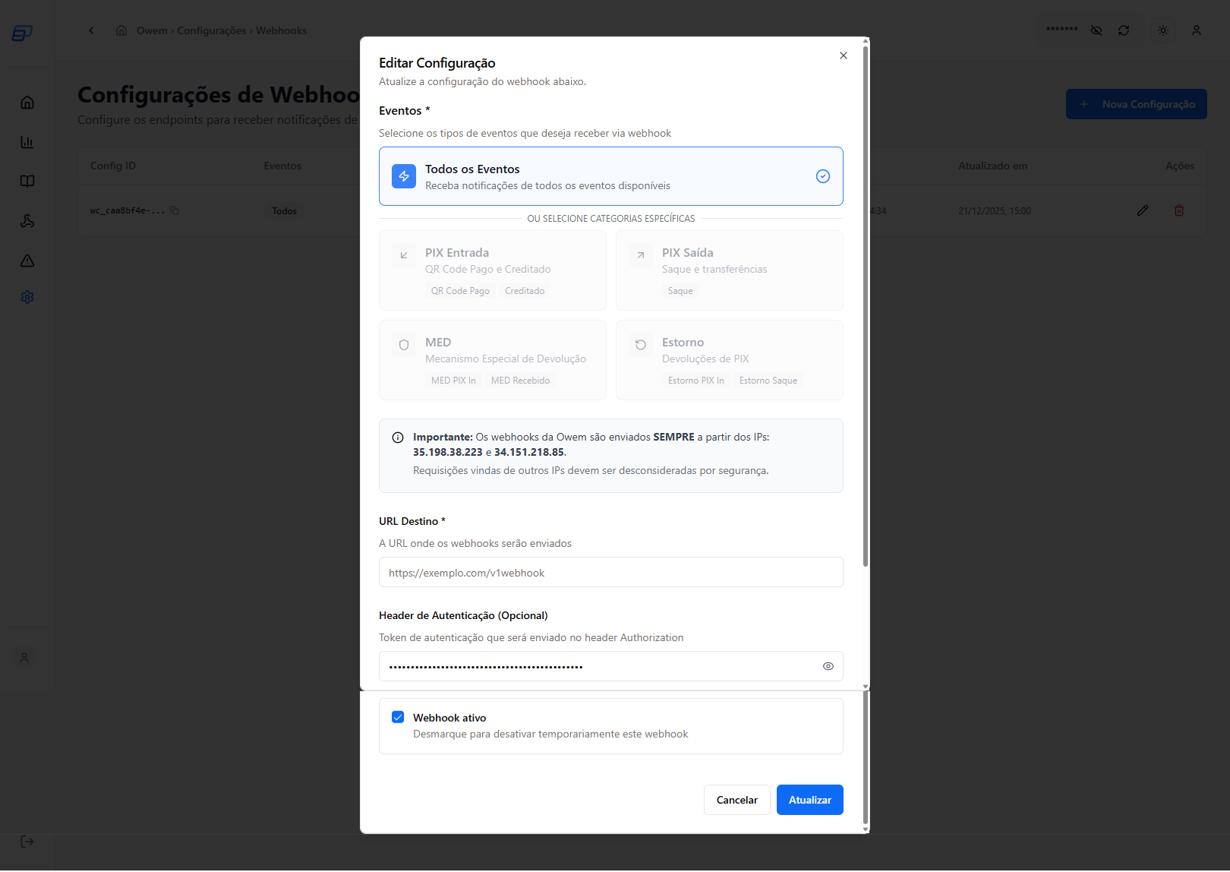Open the user profile icon top right
The height and width of the screenshot is (872, 1230).
click(1197, 30)
